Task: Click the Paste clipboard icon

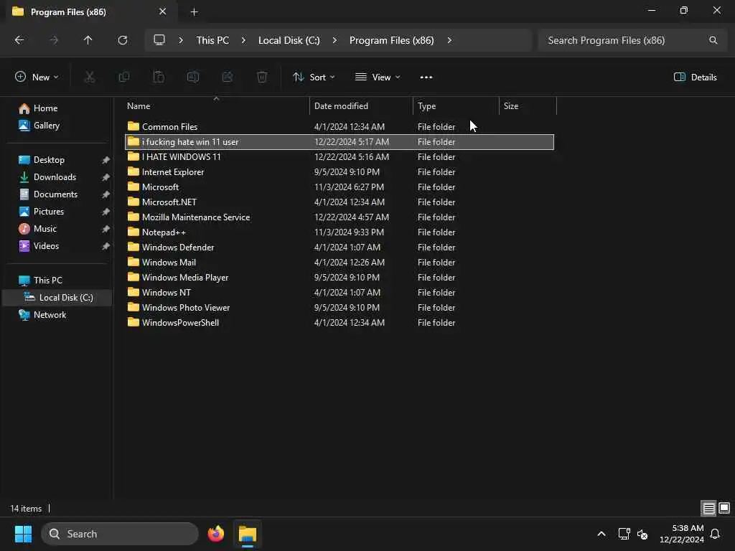Action: (159, 77)
